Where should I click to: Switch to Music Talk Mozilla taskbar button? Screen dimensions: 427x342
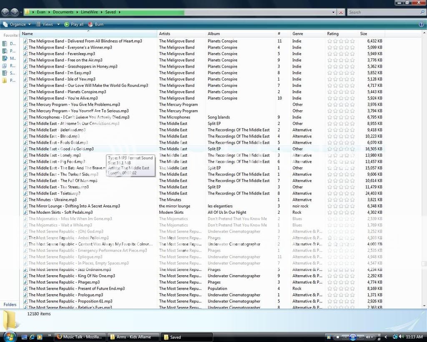tap(80, 337)
